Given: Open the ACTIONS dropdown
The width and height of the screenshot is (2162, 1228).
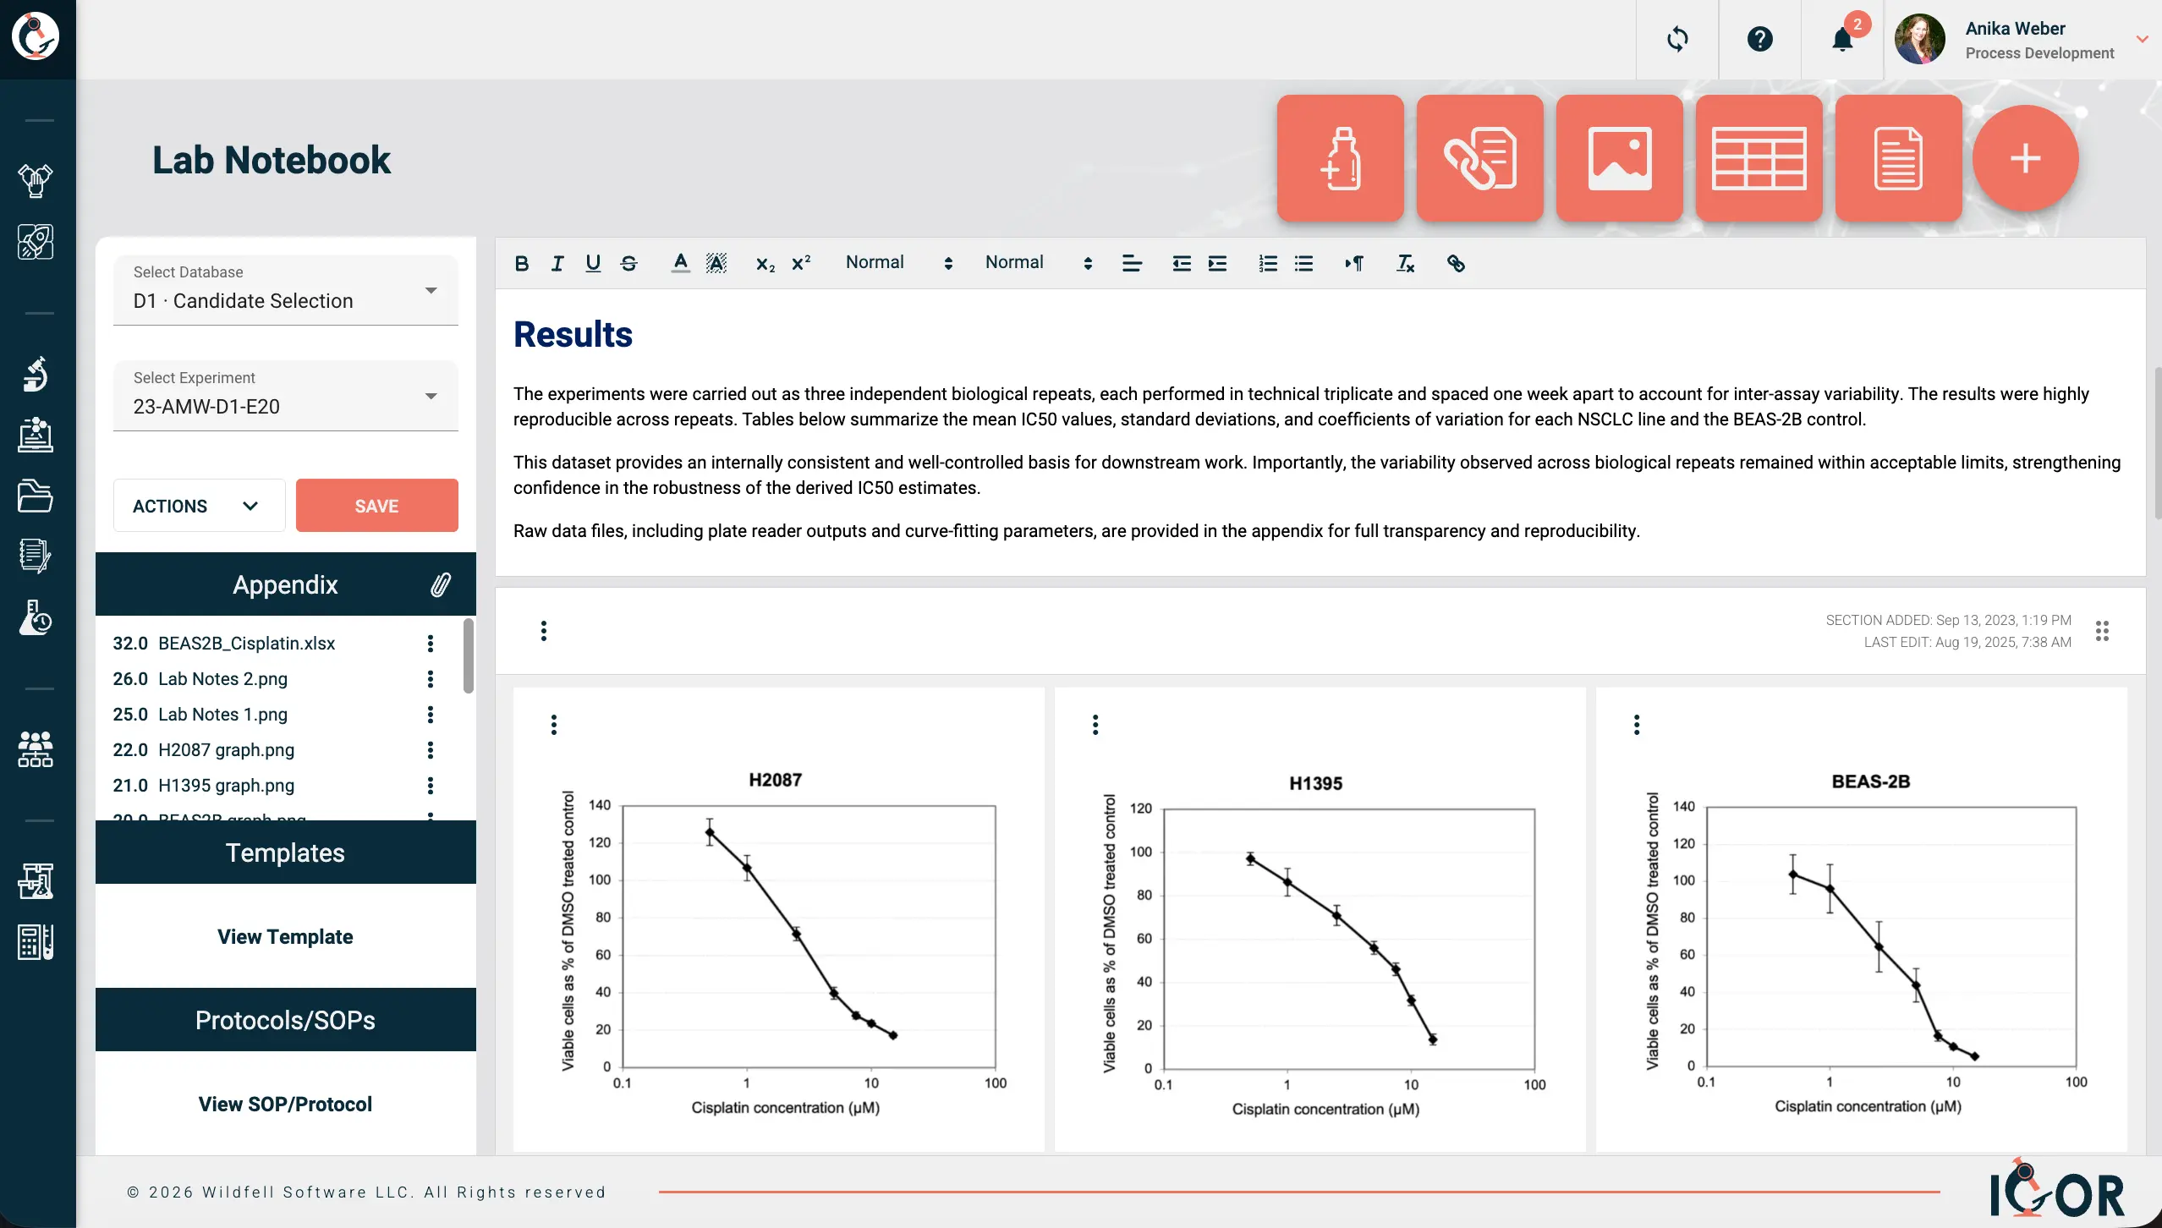Looking at the screenshot, I should pyautogui.click(x=198, y=505).
